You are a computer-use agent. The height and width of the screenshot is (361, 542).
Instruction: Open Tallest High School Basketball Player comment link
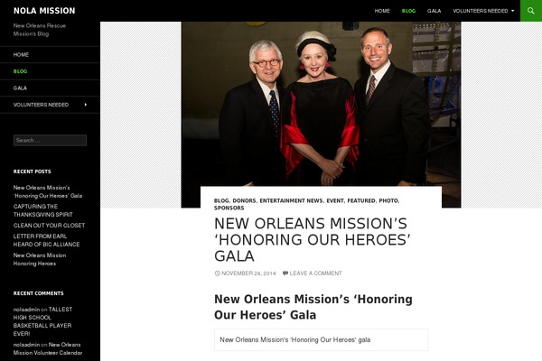click(x=42, y=321)
